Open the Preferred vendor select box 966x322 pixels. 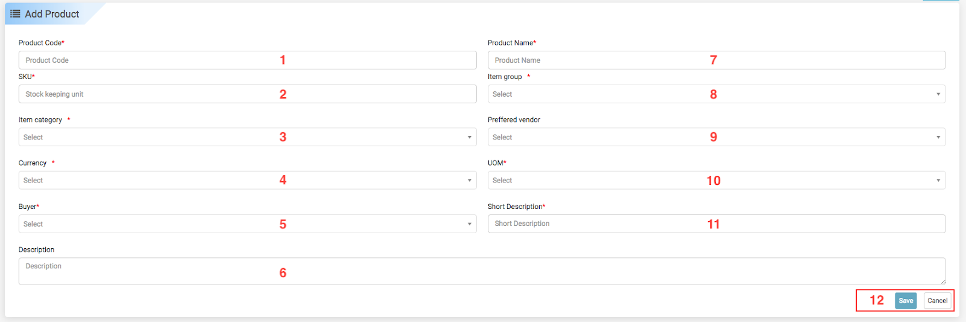pos(604,137)
